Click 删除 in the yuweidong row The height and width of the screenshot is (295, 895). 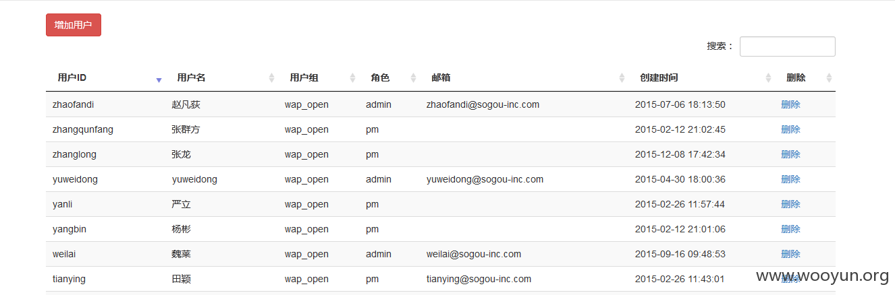pos(790,179)
